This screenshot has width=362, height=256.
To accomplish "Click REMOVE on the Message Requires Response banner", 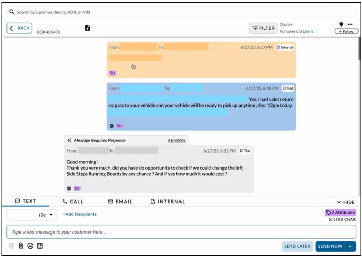I will click(176, 140).
